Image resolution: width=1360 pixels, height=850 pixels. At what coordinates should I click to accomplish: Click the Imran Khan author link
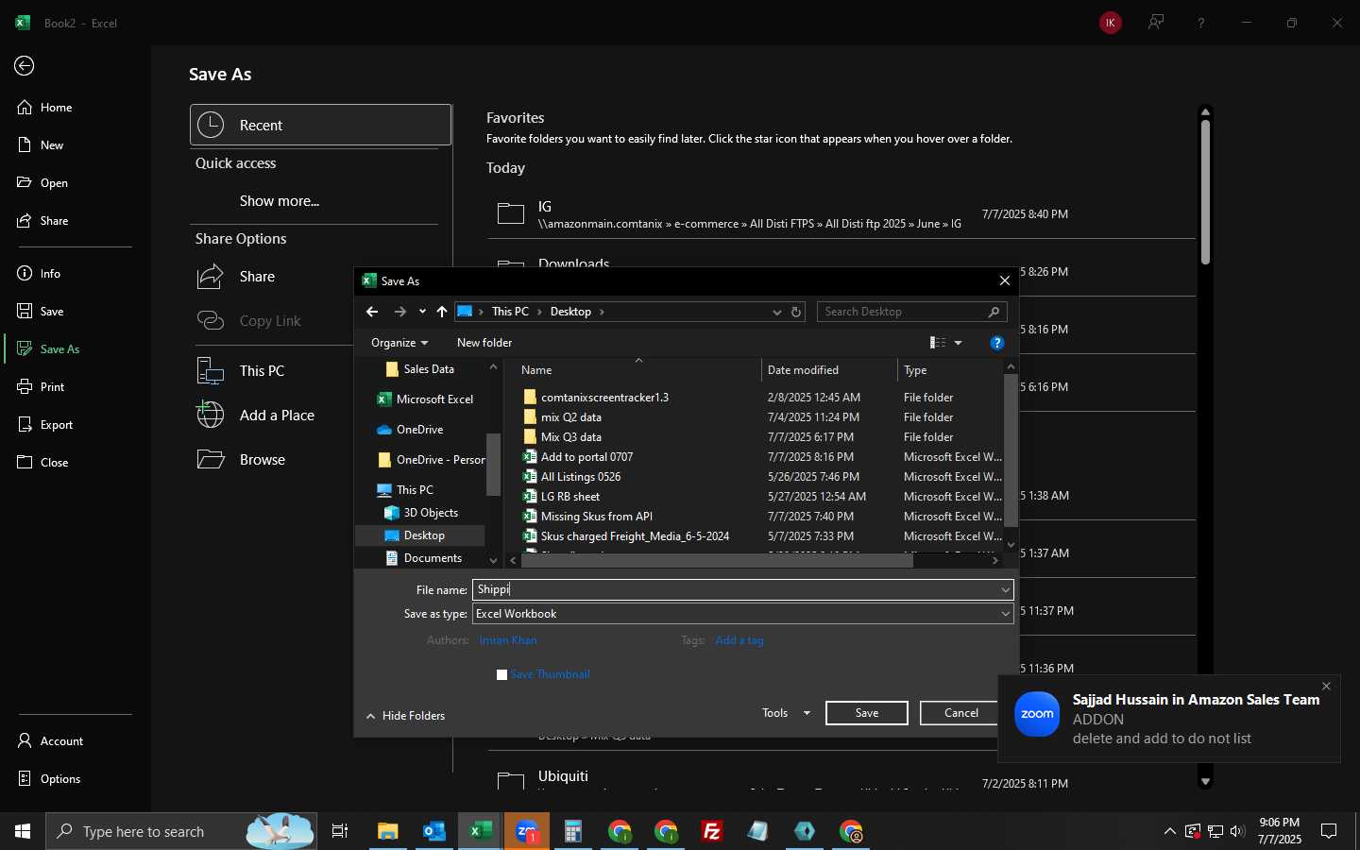coord(508,640)
